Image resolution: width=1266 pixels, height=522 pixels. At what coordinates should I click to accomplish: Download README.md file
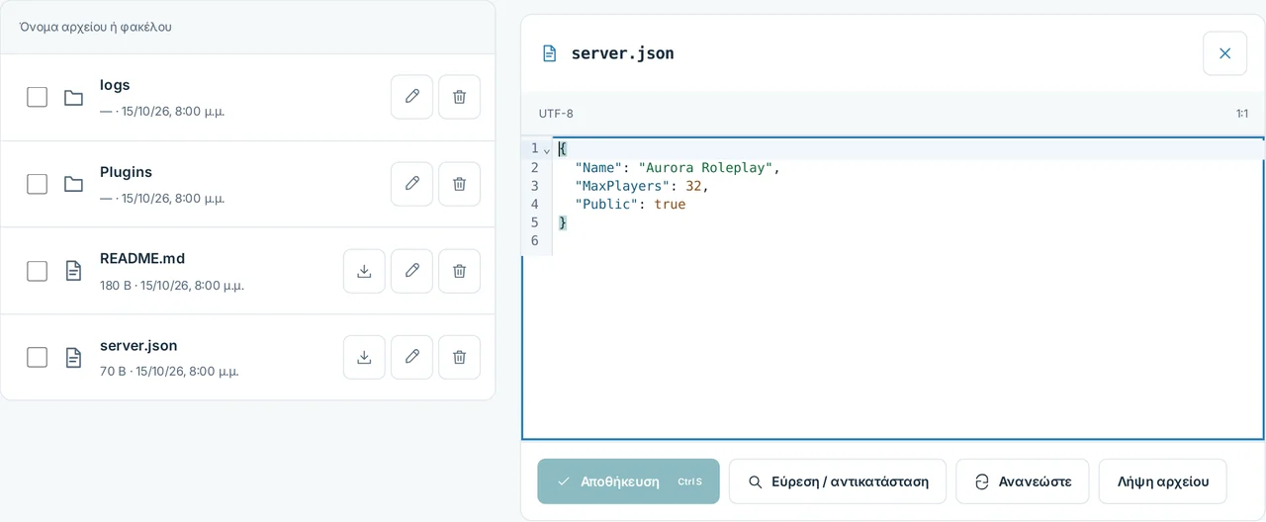point(364,271)
